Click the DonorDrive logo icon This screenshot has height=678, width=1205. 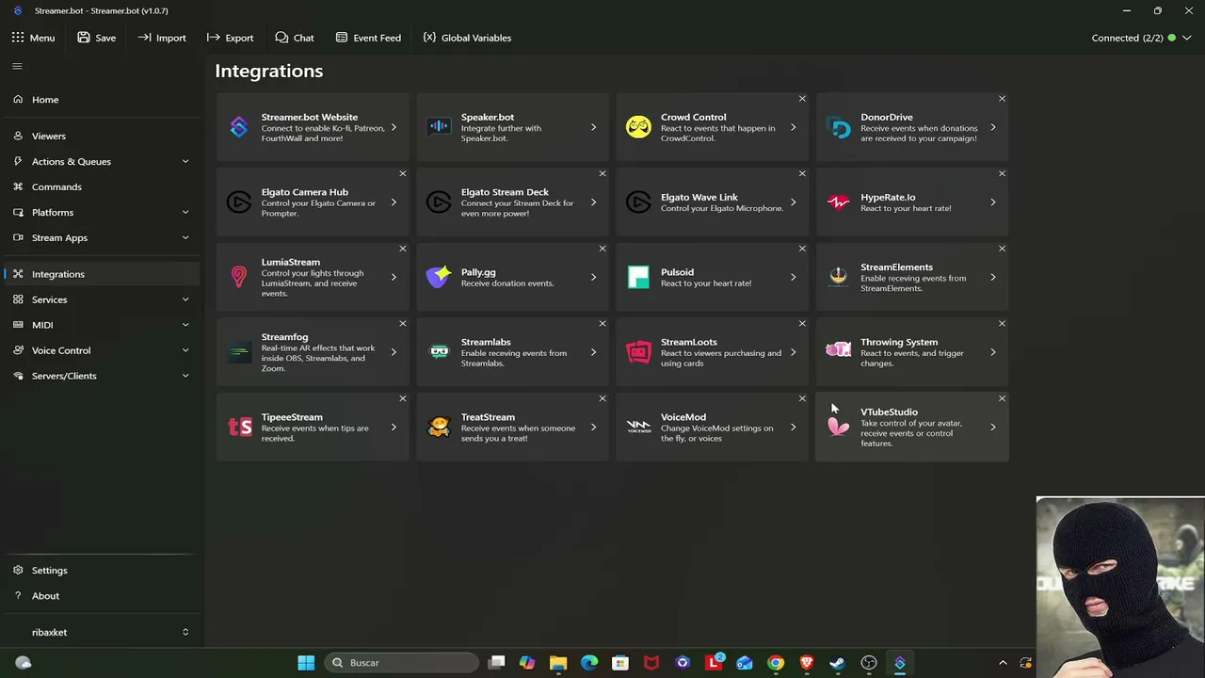(838, 127)
